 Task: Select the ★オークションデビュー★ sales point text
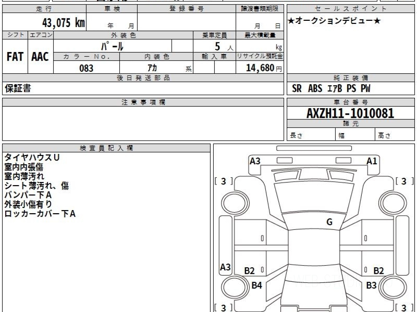click(334, 21)
